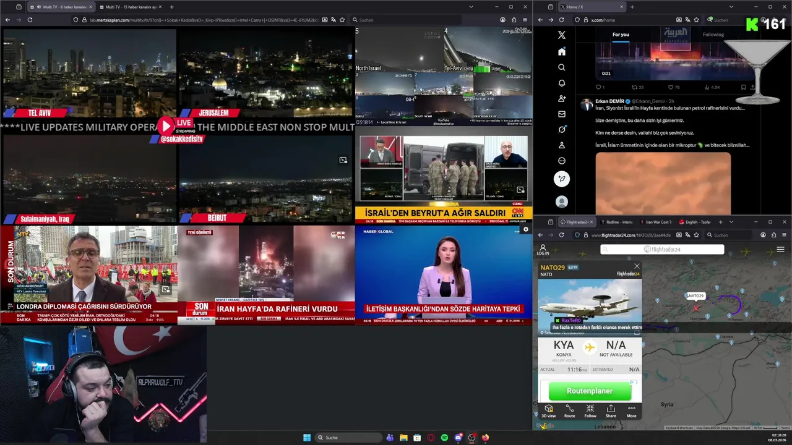Switch to Multi TV - 15 haber kanalını tab

131,7
